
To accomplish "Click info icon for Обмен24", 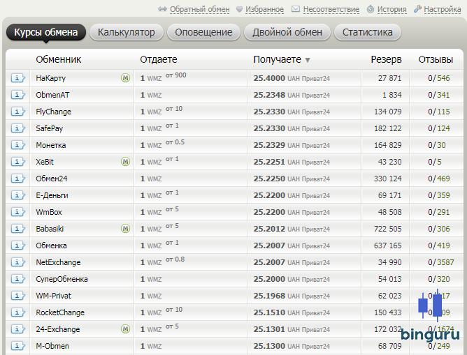I will click(x=18, y=179).
